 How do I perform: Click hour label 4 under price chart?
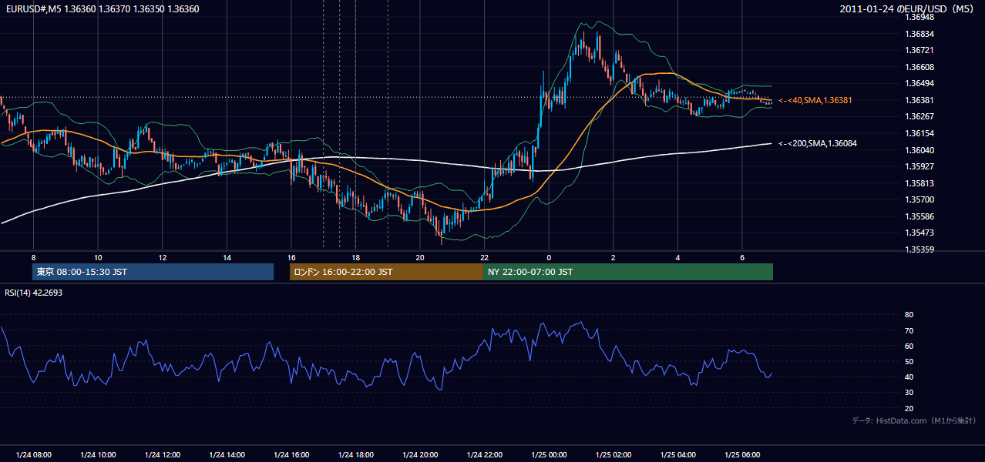pos(677,257)
